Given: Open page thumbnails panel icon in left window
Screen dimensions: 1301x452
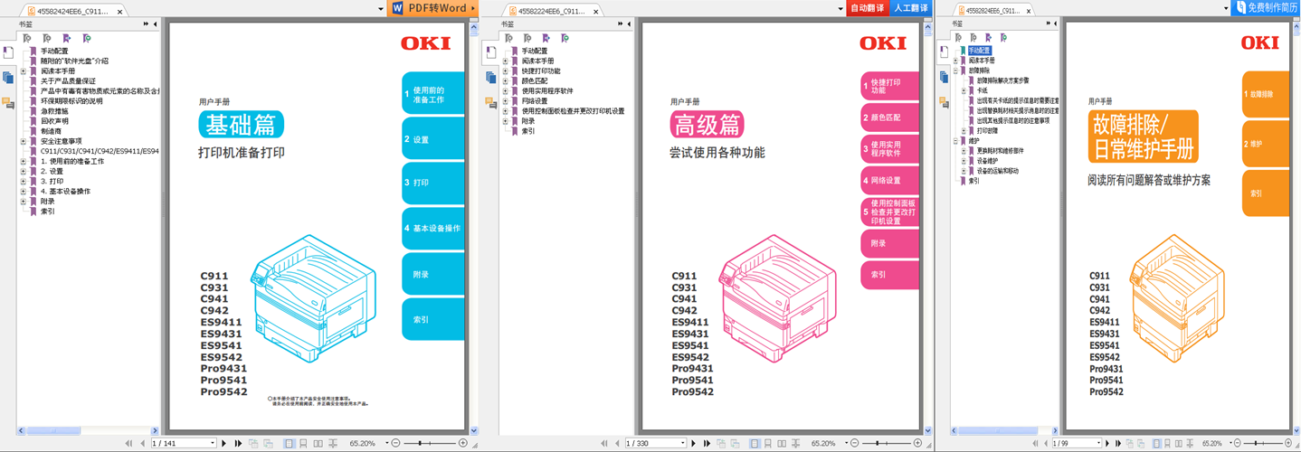Looking at the screenshot, I should click(x=8, y=52).
